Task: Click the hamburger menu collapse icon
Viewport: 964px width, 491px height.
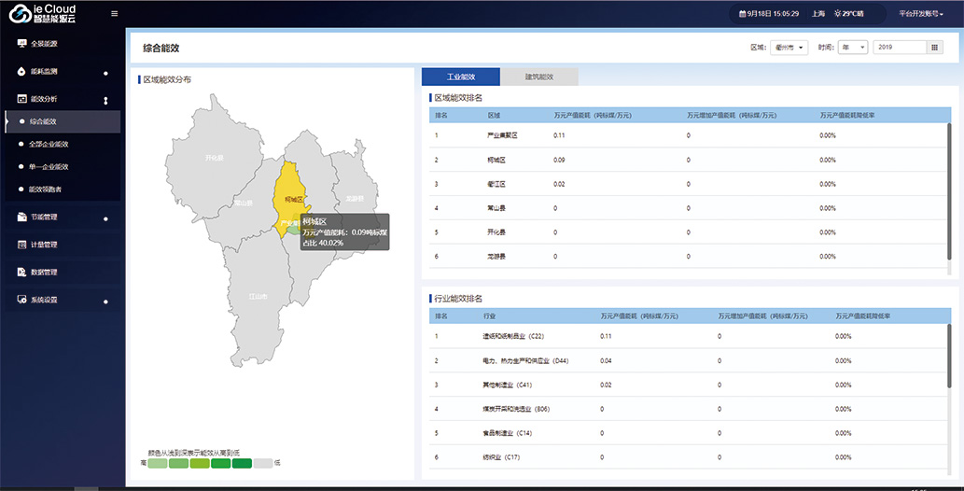Action: [x=115, y=13]
